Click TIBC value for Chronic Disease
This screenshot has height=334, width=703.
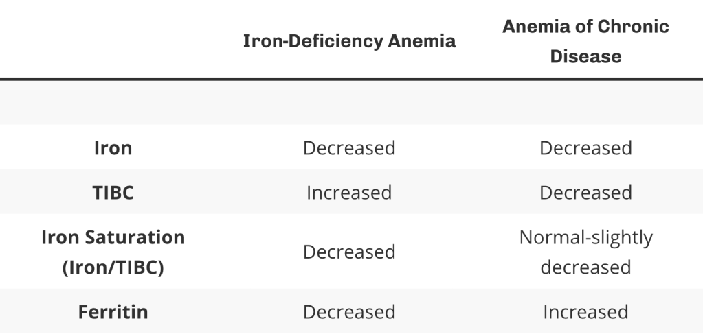coord(585,193)
